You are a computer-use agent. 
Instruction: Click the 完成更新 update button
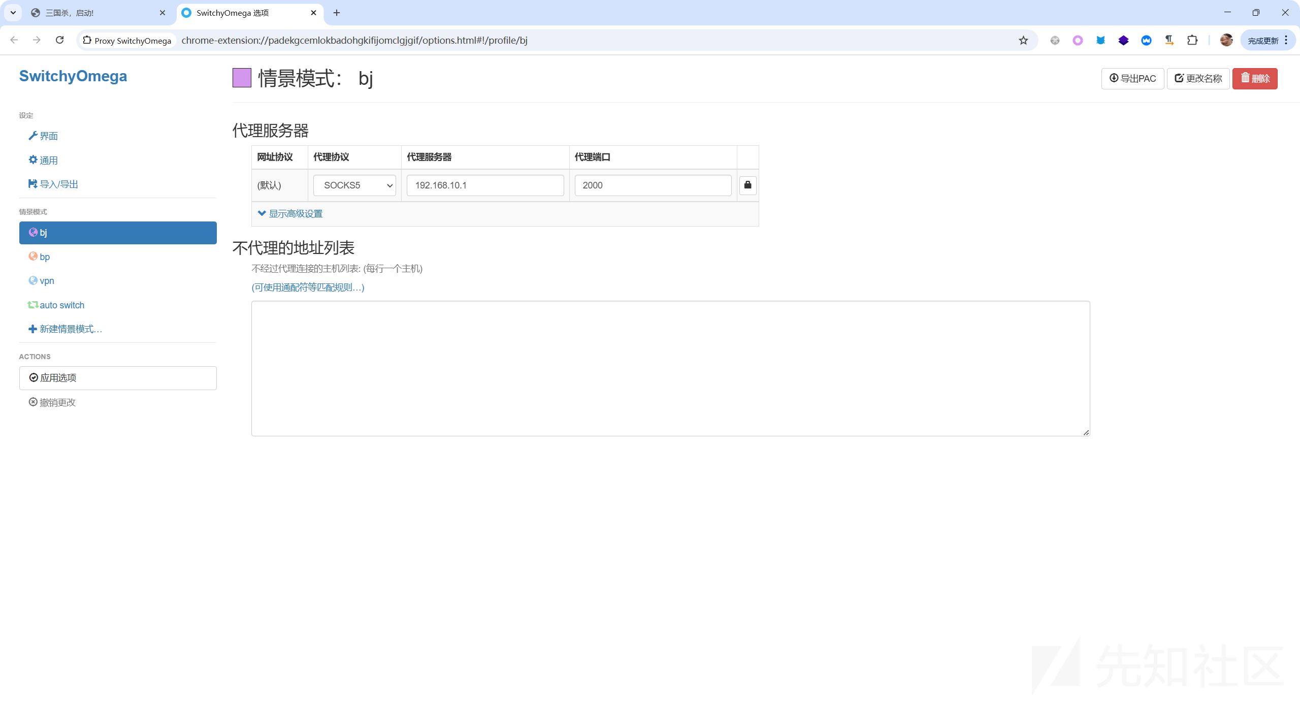coord(1262,41)
